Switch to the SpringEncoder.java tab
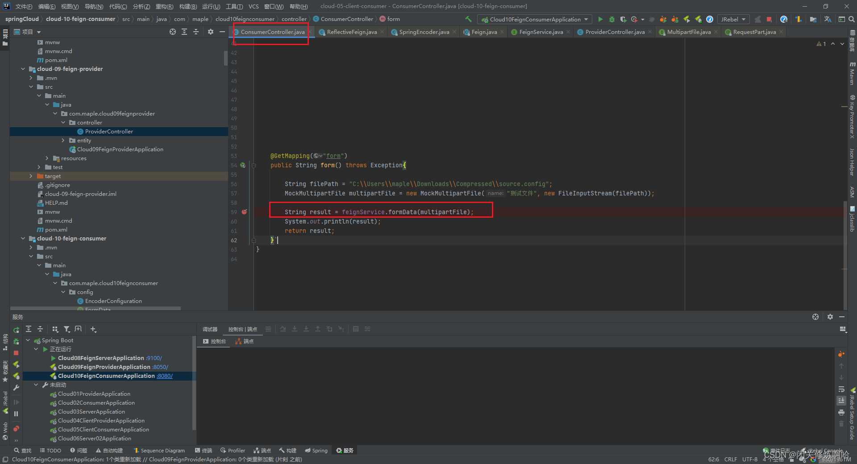This screenshot has height=464, width=857. click(x=424, y=32)
